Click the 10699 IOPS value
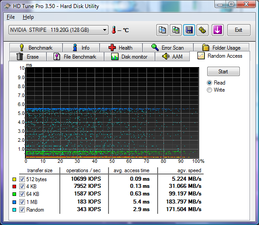259x225 pixels. 86,178
